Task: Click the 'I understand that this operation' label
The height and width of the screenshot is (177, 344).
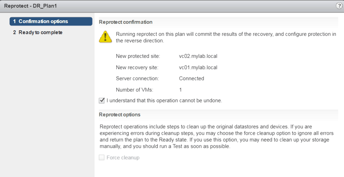Action: [x=164, y=101]
